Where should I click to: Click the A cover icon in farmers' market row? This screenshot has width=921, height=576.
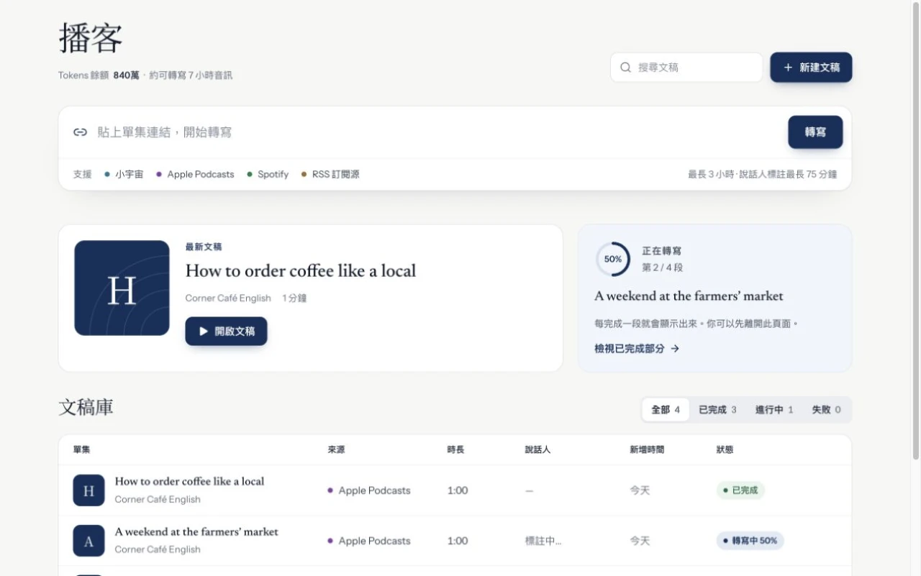pos(89,541)
